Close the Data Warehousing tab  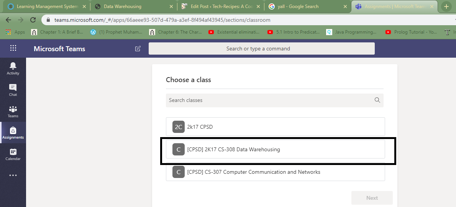(171, 6)
